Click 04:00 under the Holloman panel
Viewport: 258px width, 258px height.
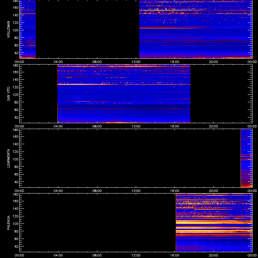[x=58, y=62]
